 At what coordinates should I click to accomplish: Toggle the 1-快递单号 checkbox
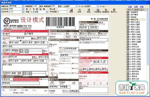coord(128,12)
